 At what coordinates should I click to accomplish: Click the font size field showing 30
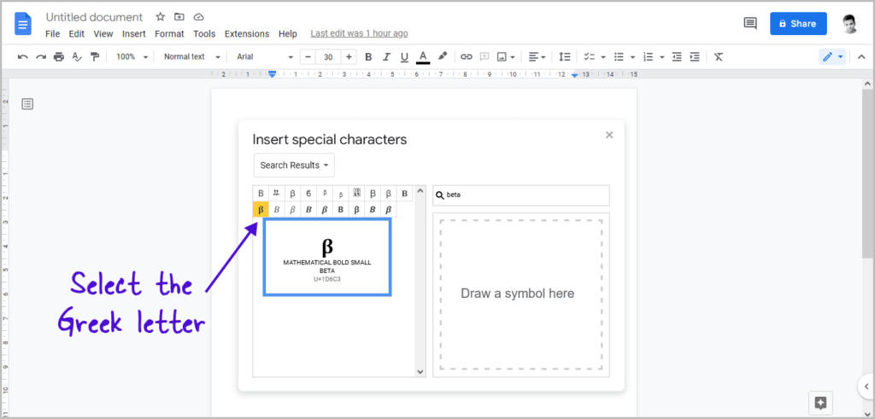pyautogui.click(x=328, y=57)
